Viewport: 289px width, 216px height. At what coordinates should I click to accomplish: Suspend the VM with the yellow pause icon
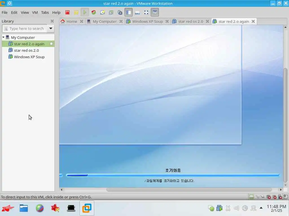point(76,12)
